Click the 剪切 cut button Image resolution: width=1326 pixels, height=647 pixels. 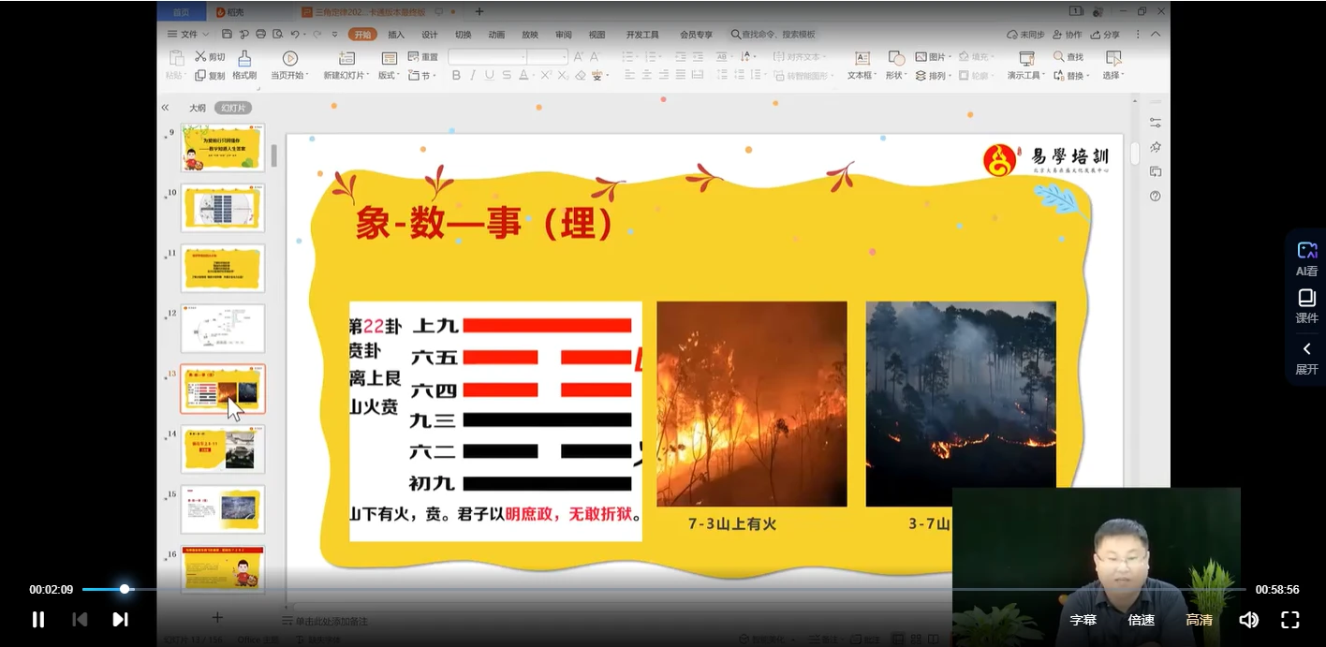(x=210, y=57)
